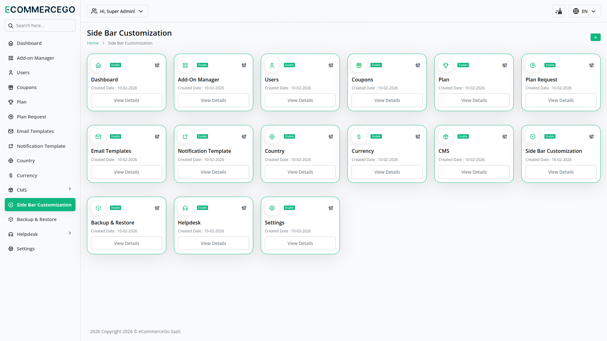The image size is (607, 341).
Task: Toggle the Enable badge on Dashboard card
Action: tap(116, 65)
